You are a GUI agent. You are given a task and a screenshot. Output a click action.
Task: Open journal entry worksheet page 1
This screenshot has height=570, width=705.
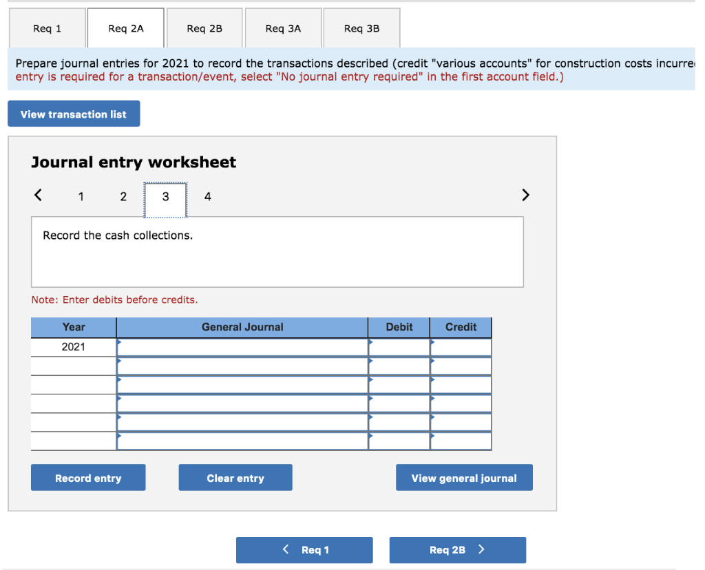(81, 196)
